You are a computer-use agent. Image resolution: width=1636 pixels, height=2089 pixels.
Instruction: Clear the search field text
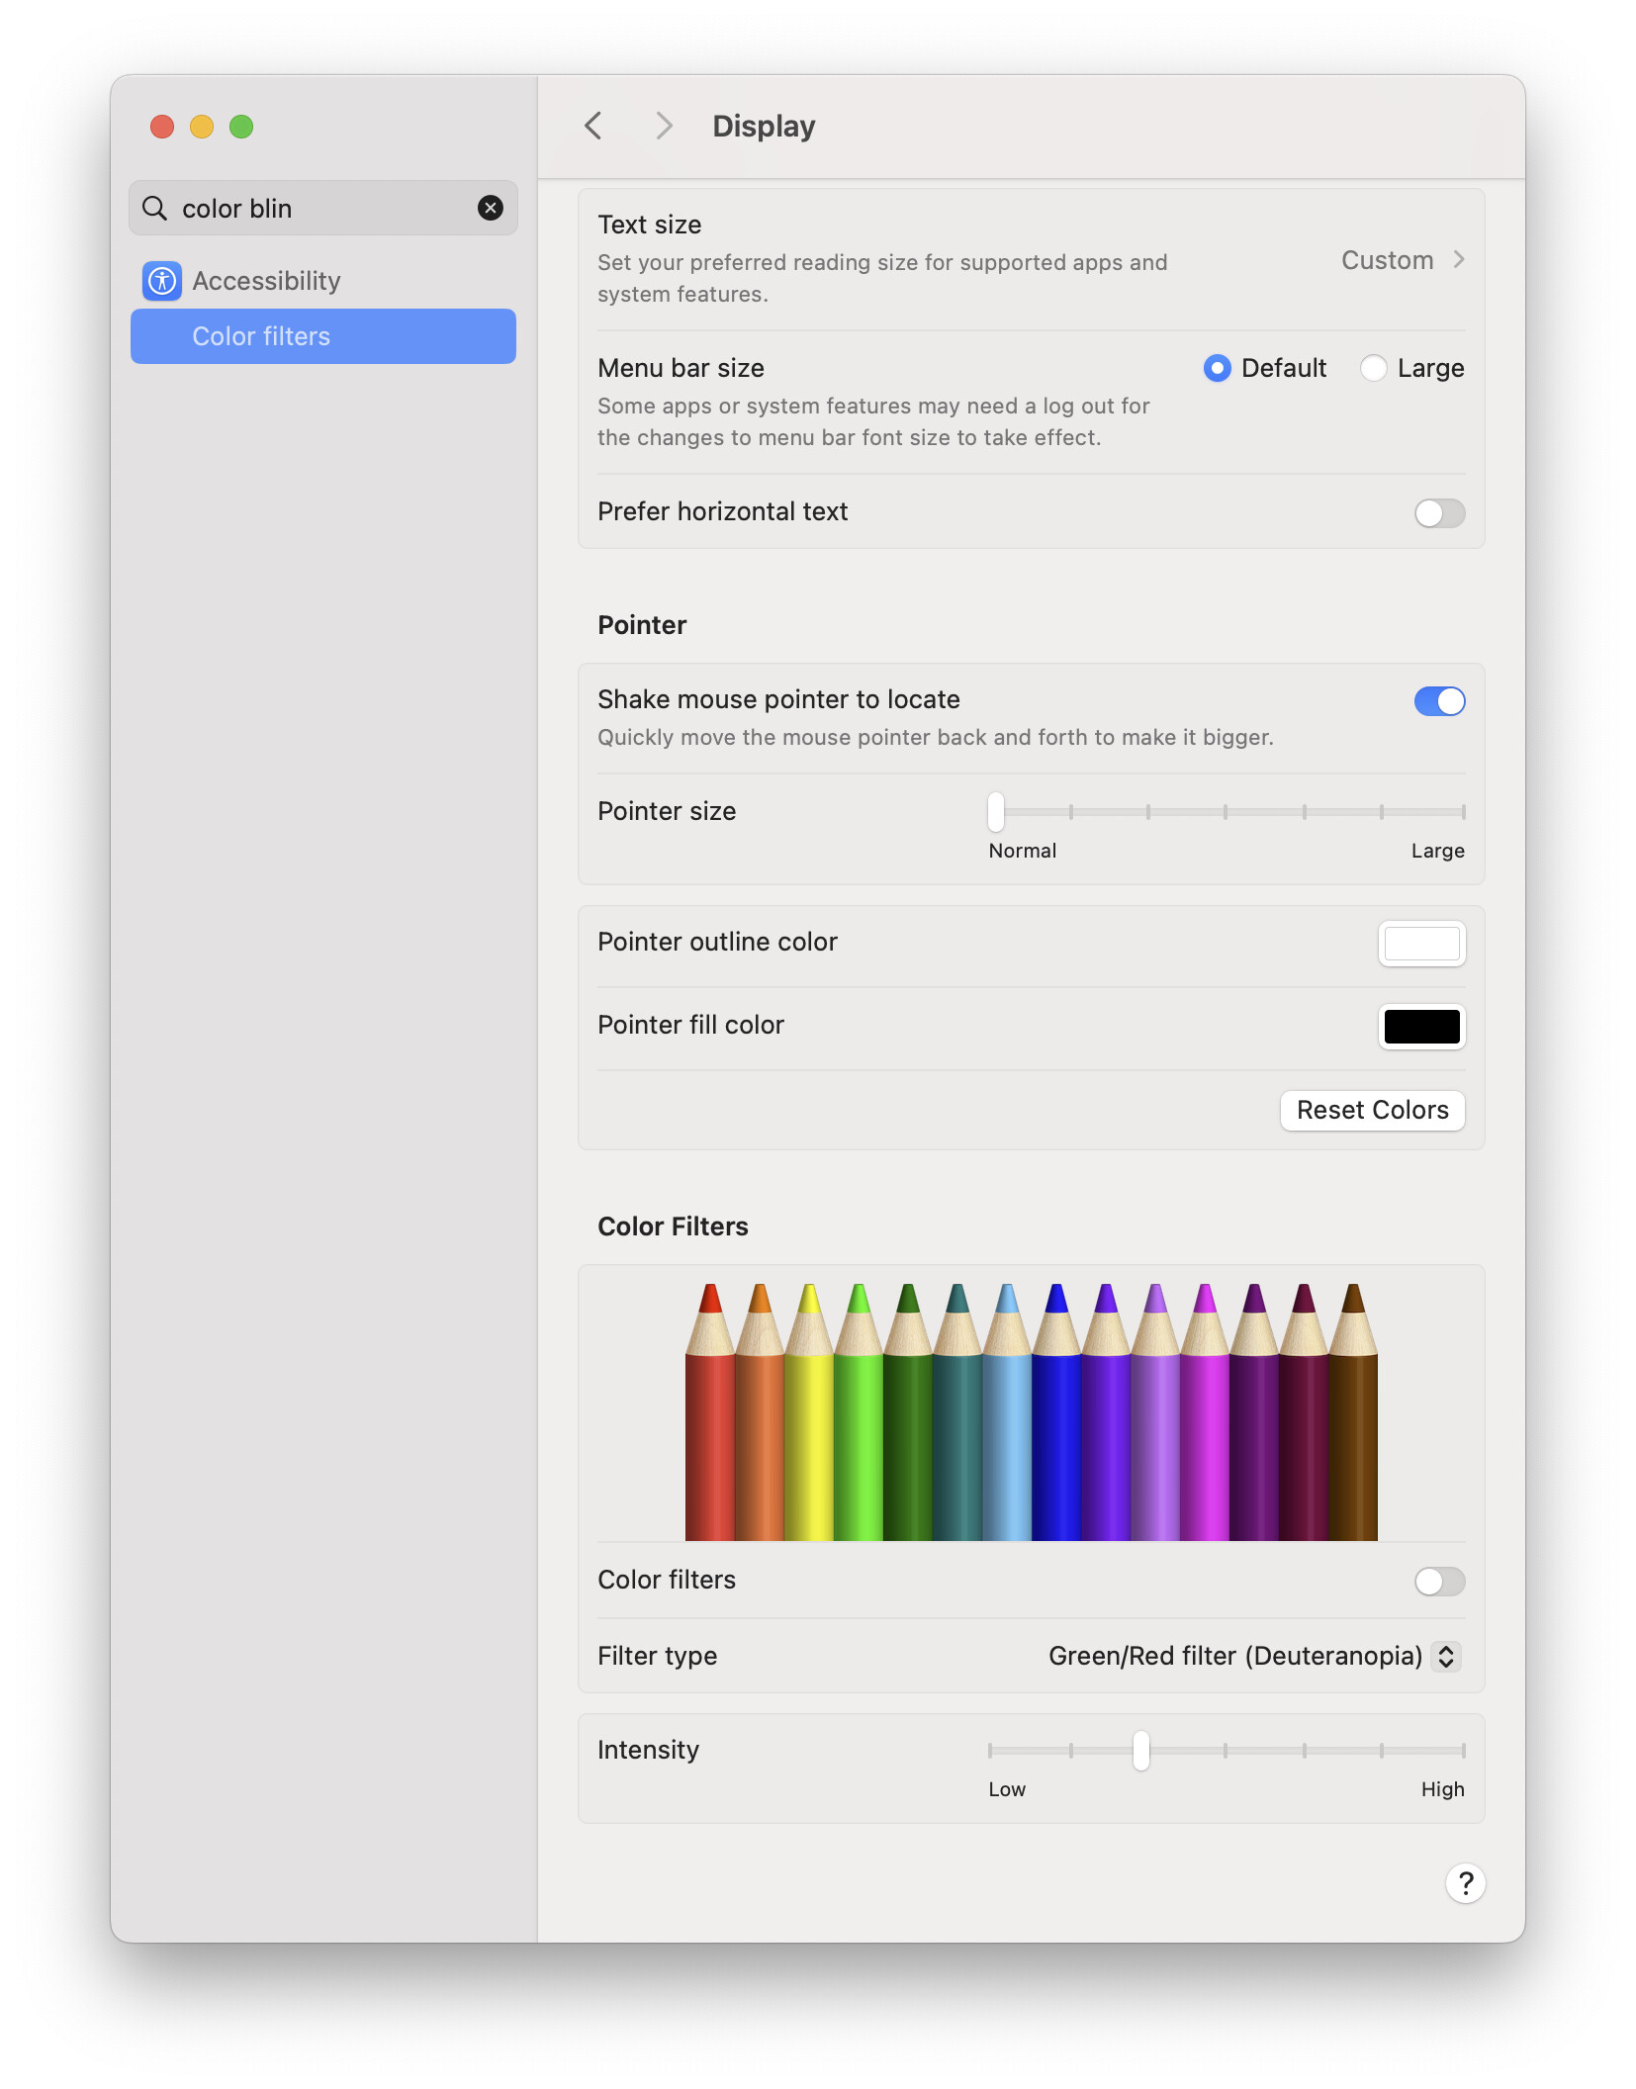tap(490, 208)
